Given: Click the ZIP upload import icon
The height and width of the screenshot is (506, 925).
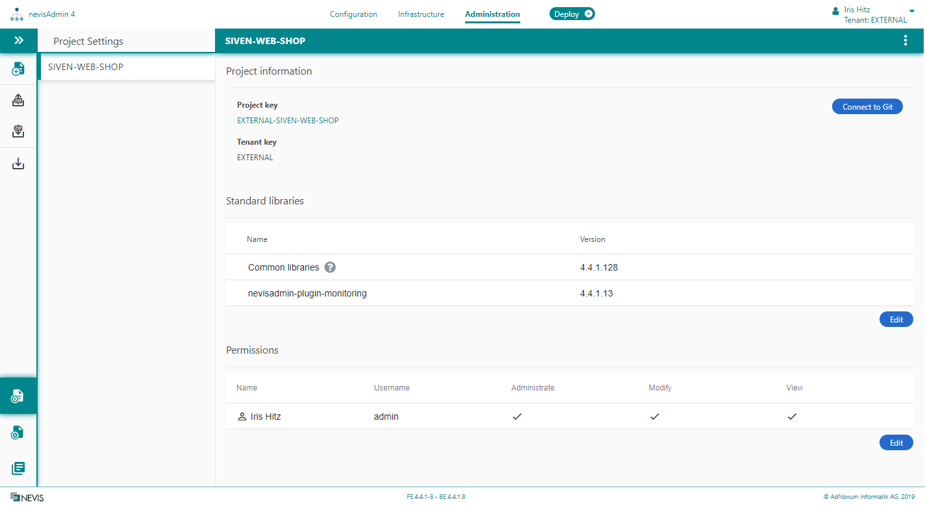Looking at the screenshot, I should [x=18, y=100].
